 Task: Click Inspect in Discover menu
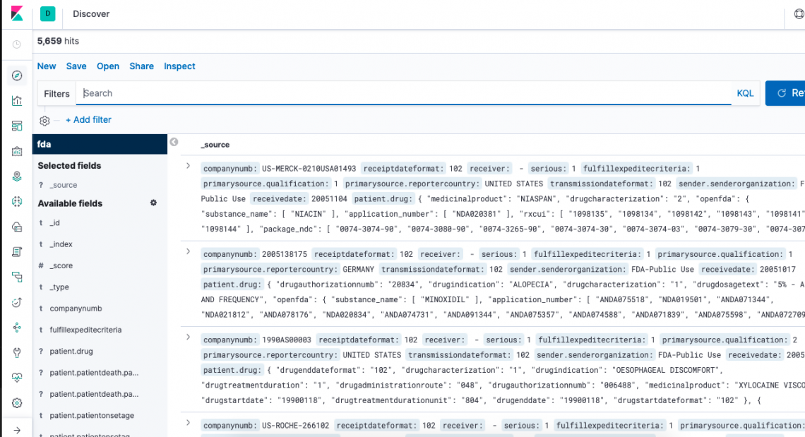point(179,66)
